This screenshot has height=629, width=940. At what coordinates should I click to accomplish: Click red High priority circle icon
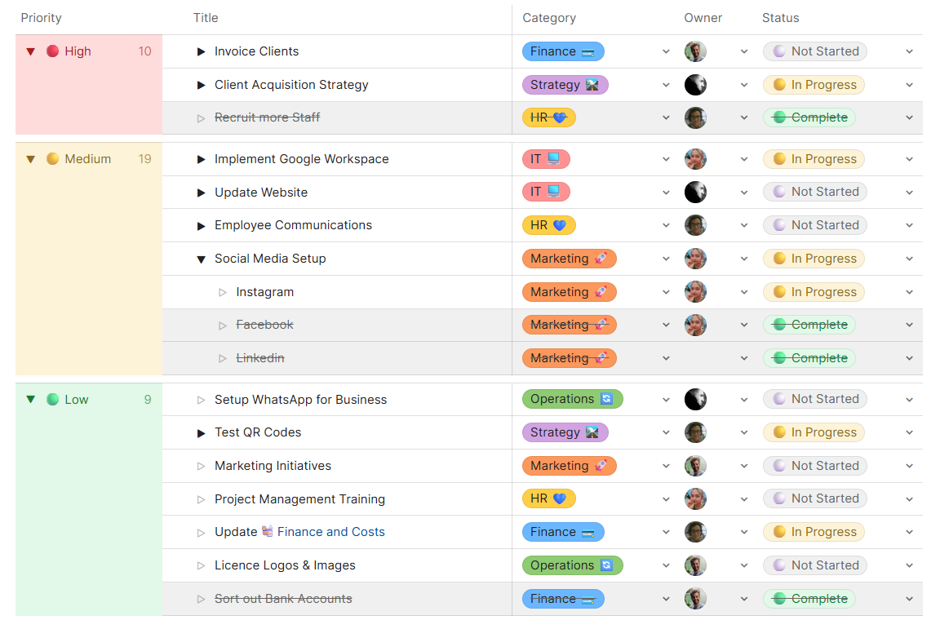pyautogui.click(x=53, y=51)
